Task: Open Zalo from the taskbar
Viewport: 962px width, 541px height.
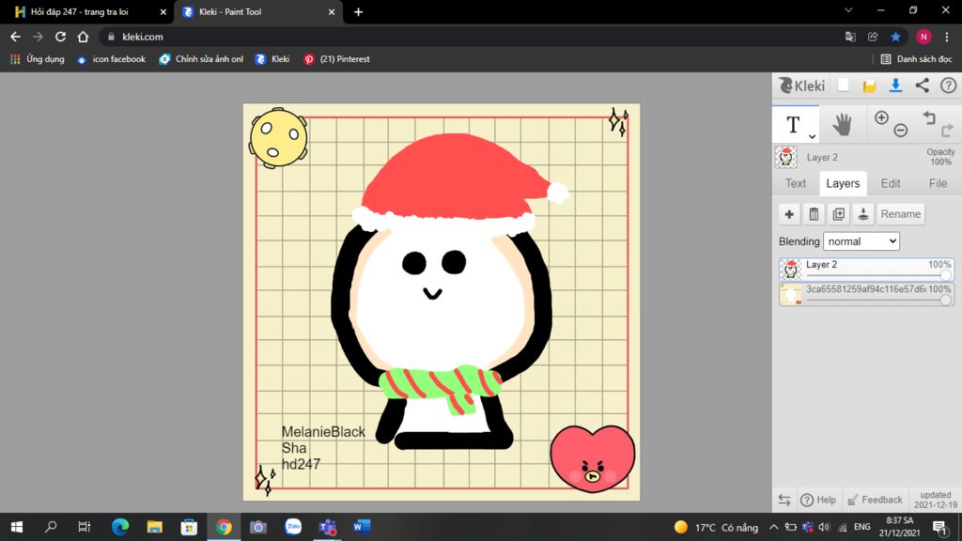Action: pyautogui.click(x=293, y=527)
